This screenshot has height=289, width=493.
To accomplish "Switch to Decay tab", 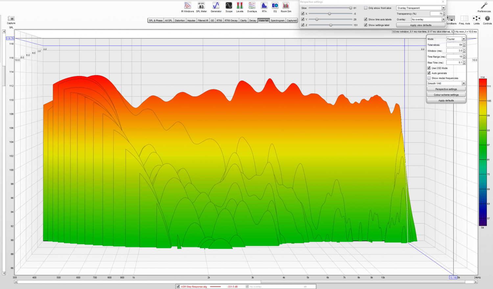I will 253,20.
